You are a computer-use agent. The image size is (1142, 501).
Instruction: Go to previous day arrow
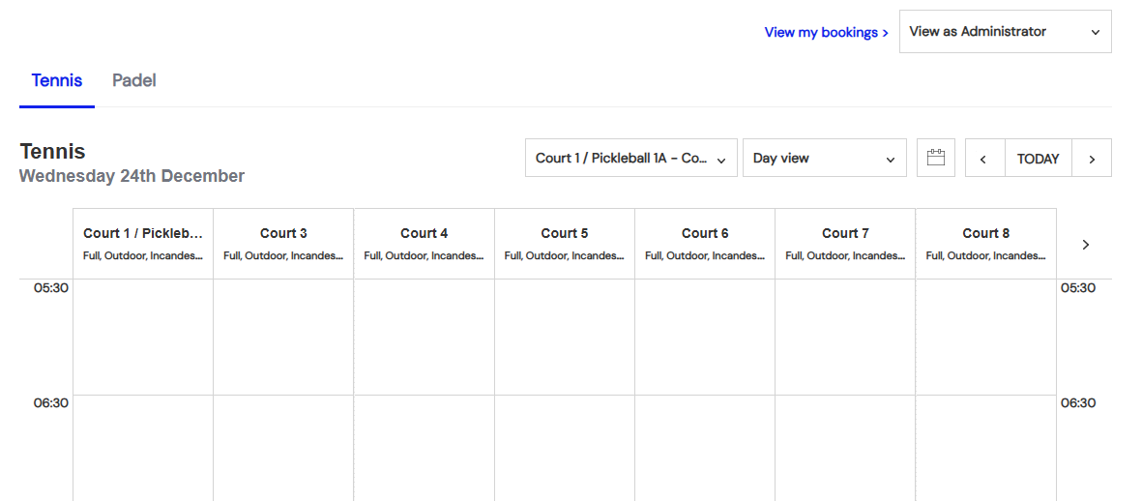[x=983, y=159]
